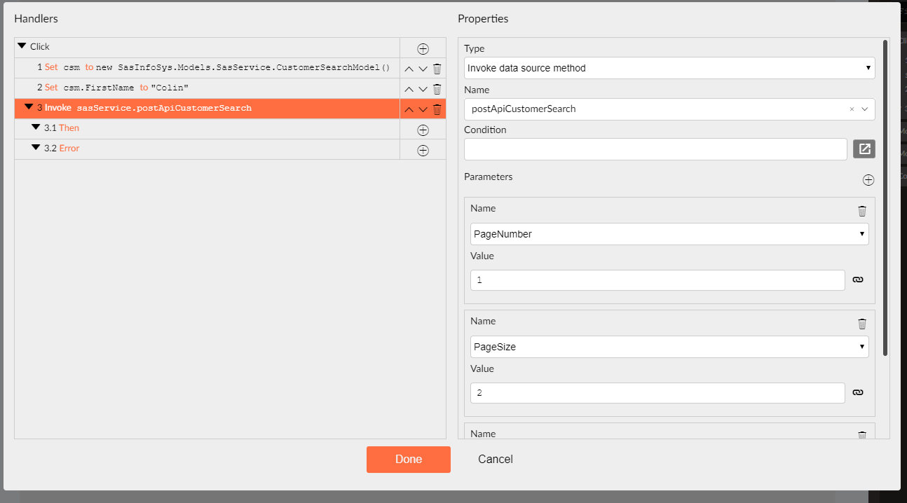Click the Done button
907x503 pixels.
click(408, 460)
